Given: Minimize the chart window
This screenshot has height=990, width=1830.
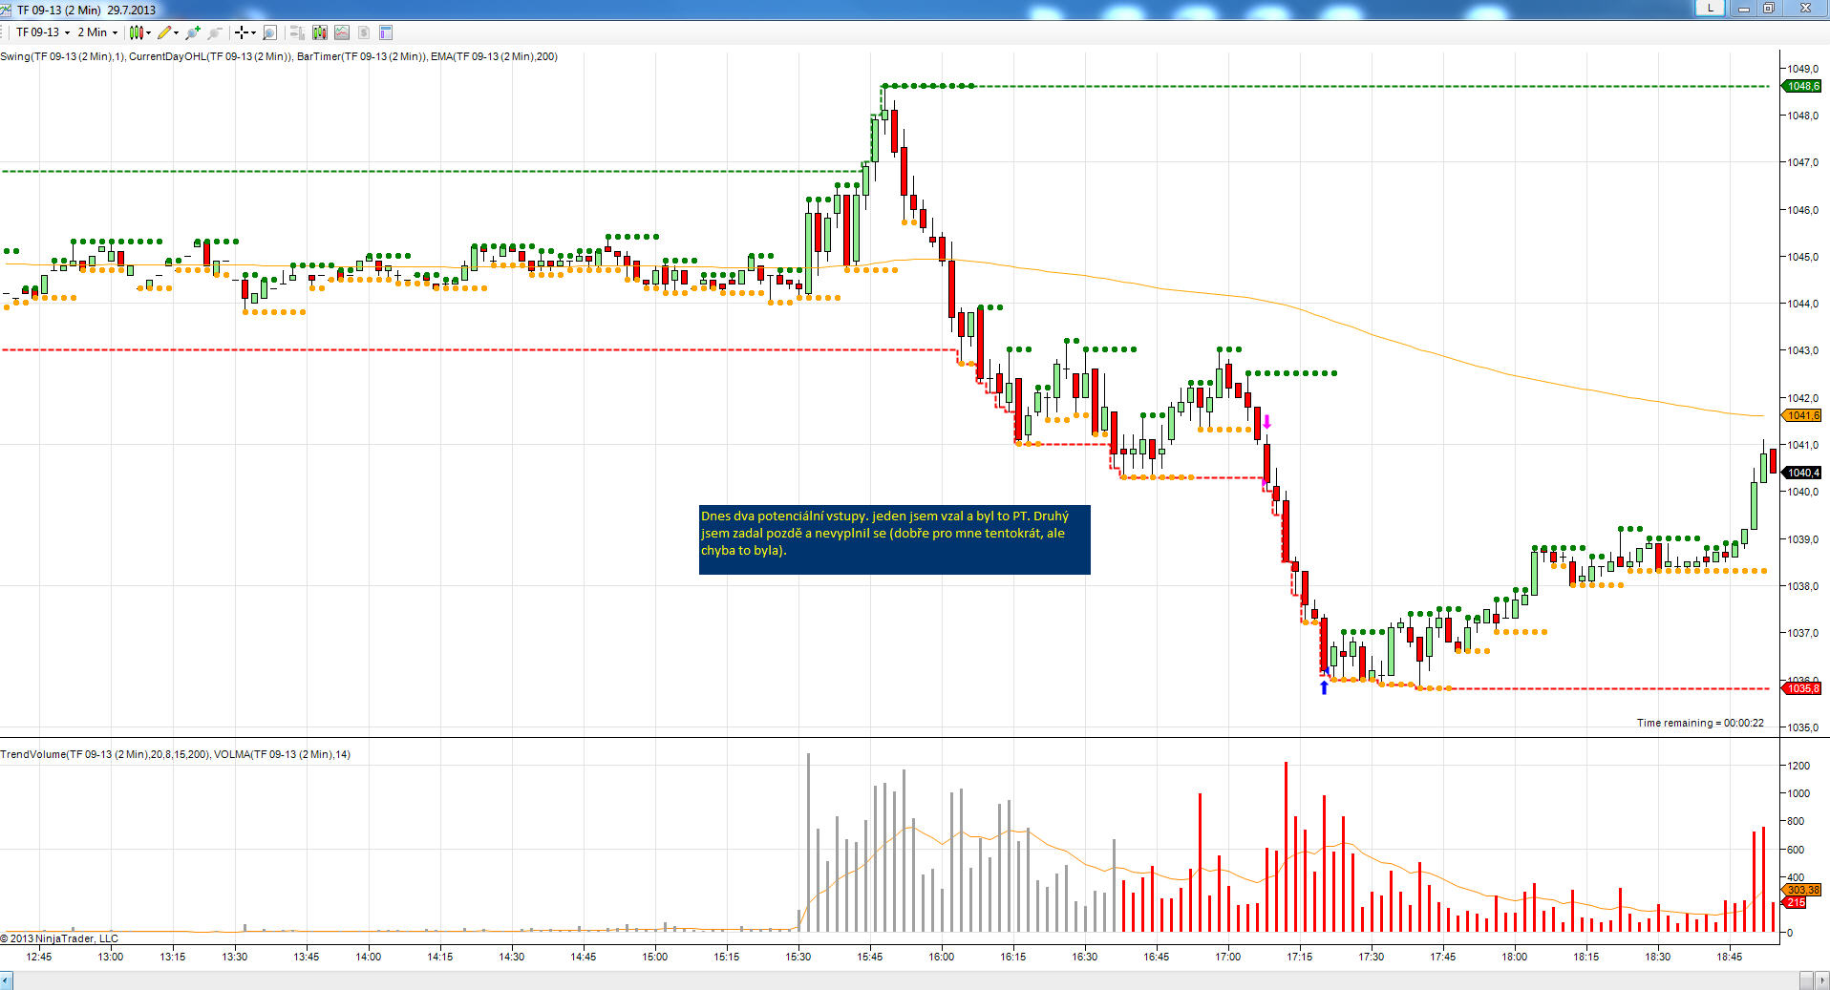Looking at the screenshot, I should [x=1744, y=9].
